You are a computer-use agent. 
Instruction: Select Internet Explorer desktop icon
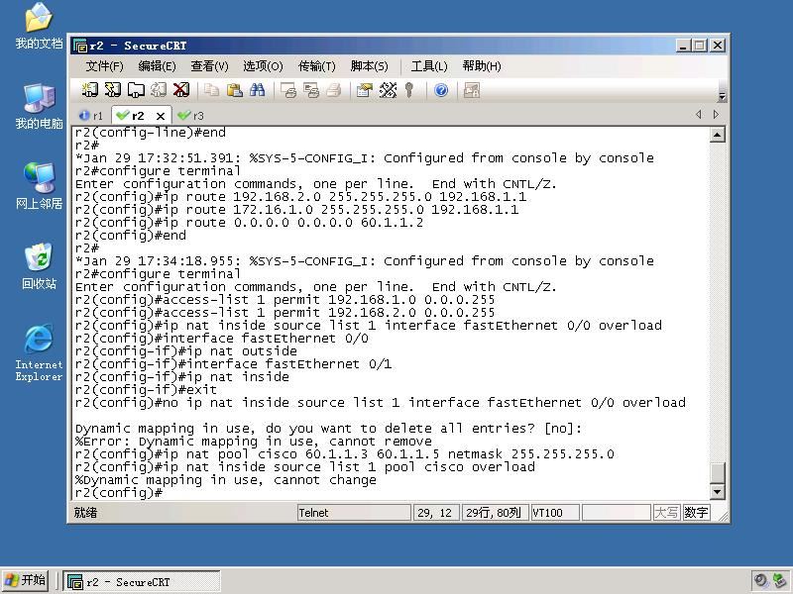39,352
